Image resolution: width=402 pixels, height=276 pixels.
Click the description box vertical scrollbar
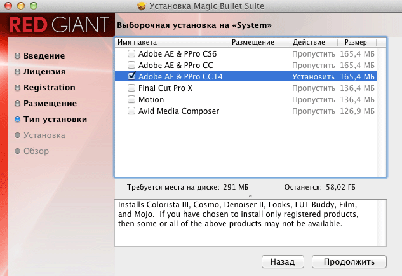coord(381,223)
